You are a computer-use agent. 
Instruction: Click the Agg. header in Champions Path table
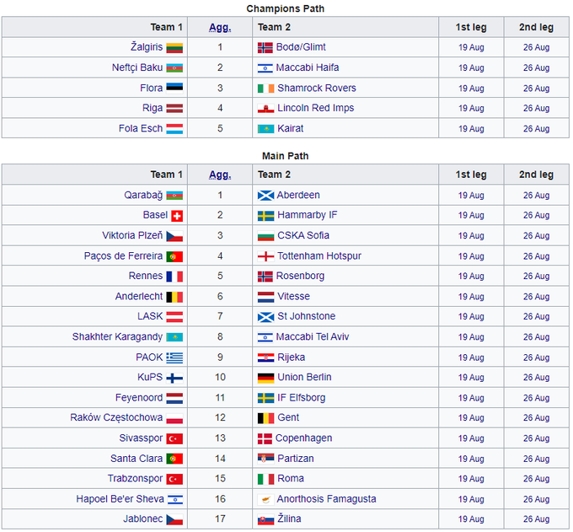(x=220, y=27)
